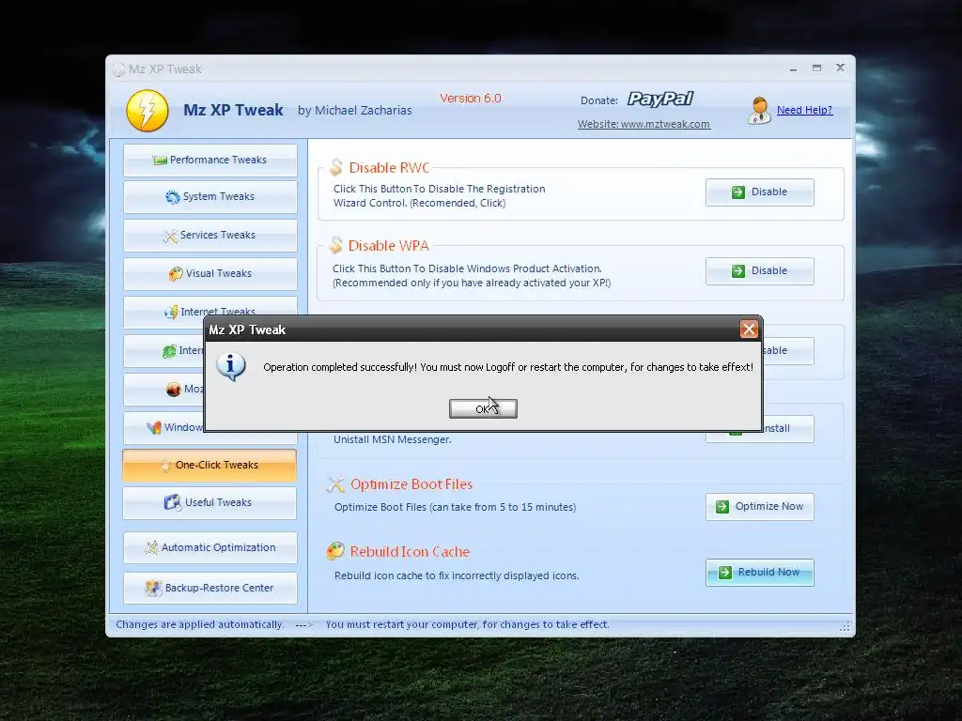Viewport: 962px width, 721px height.
Task: Click the Disable WPA heading icon
Action: pyautogui.click(x=335, y=245)
